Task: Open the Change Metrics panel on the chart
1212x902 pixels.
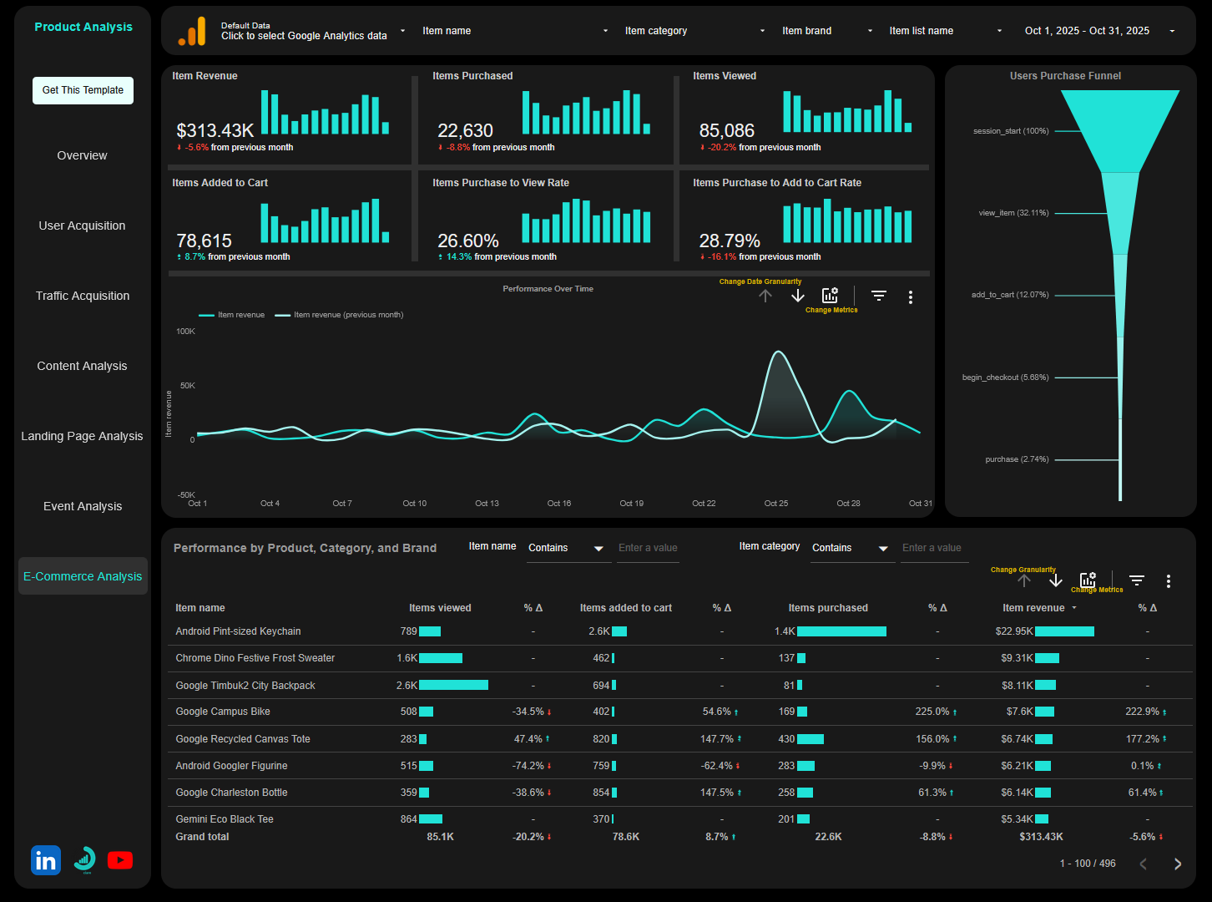Action: 830,295
